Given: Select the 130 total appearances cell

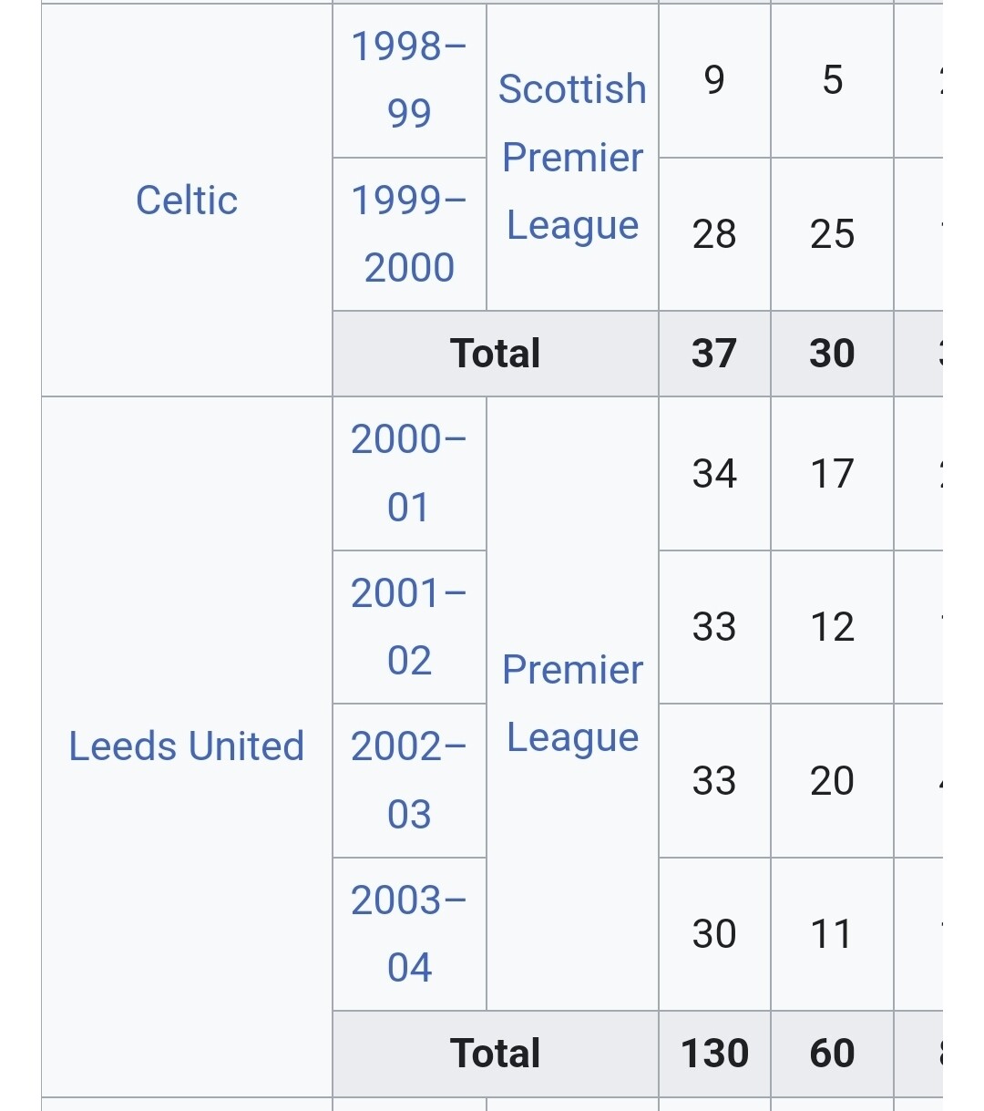Looking at the screenshot, I should pos(714,1054).
